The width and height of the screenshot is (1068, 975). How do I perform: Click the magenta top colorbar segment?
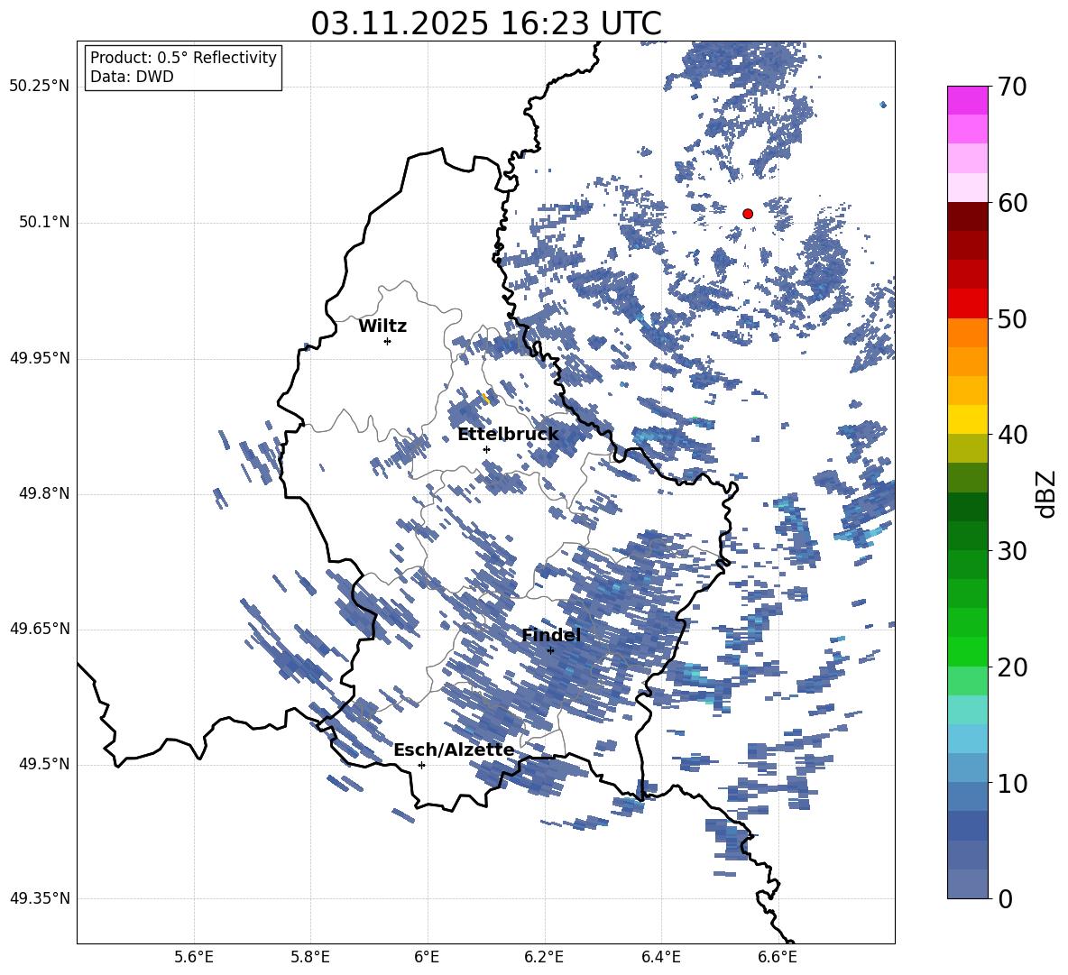coord(967,100)
